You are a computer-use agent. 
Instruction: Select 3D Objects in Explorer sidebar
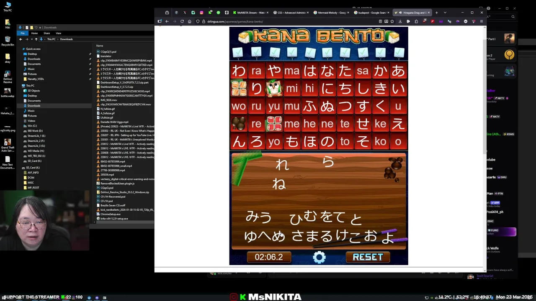(x=33, y=91)
